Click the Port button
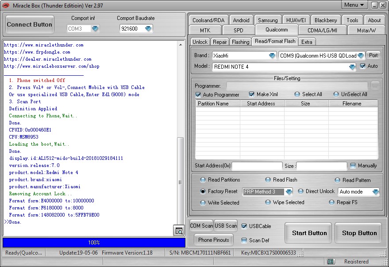Screen dimensions: 389x267 (374, 55)
